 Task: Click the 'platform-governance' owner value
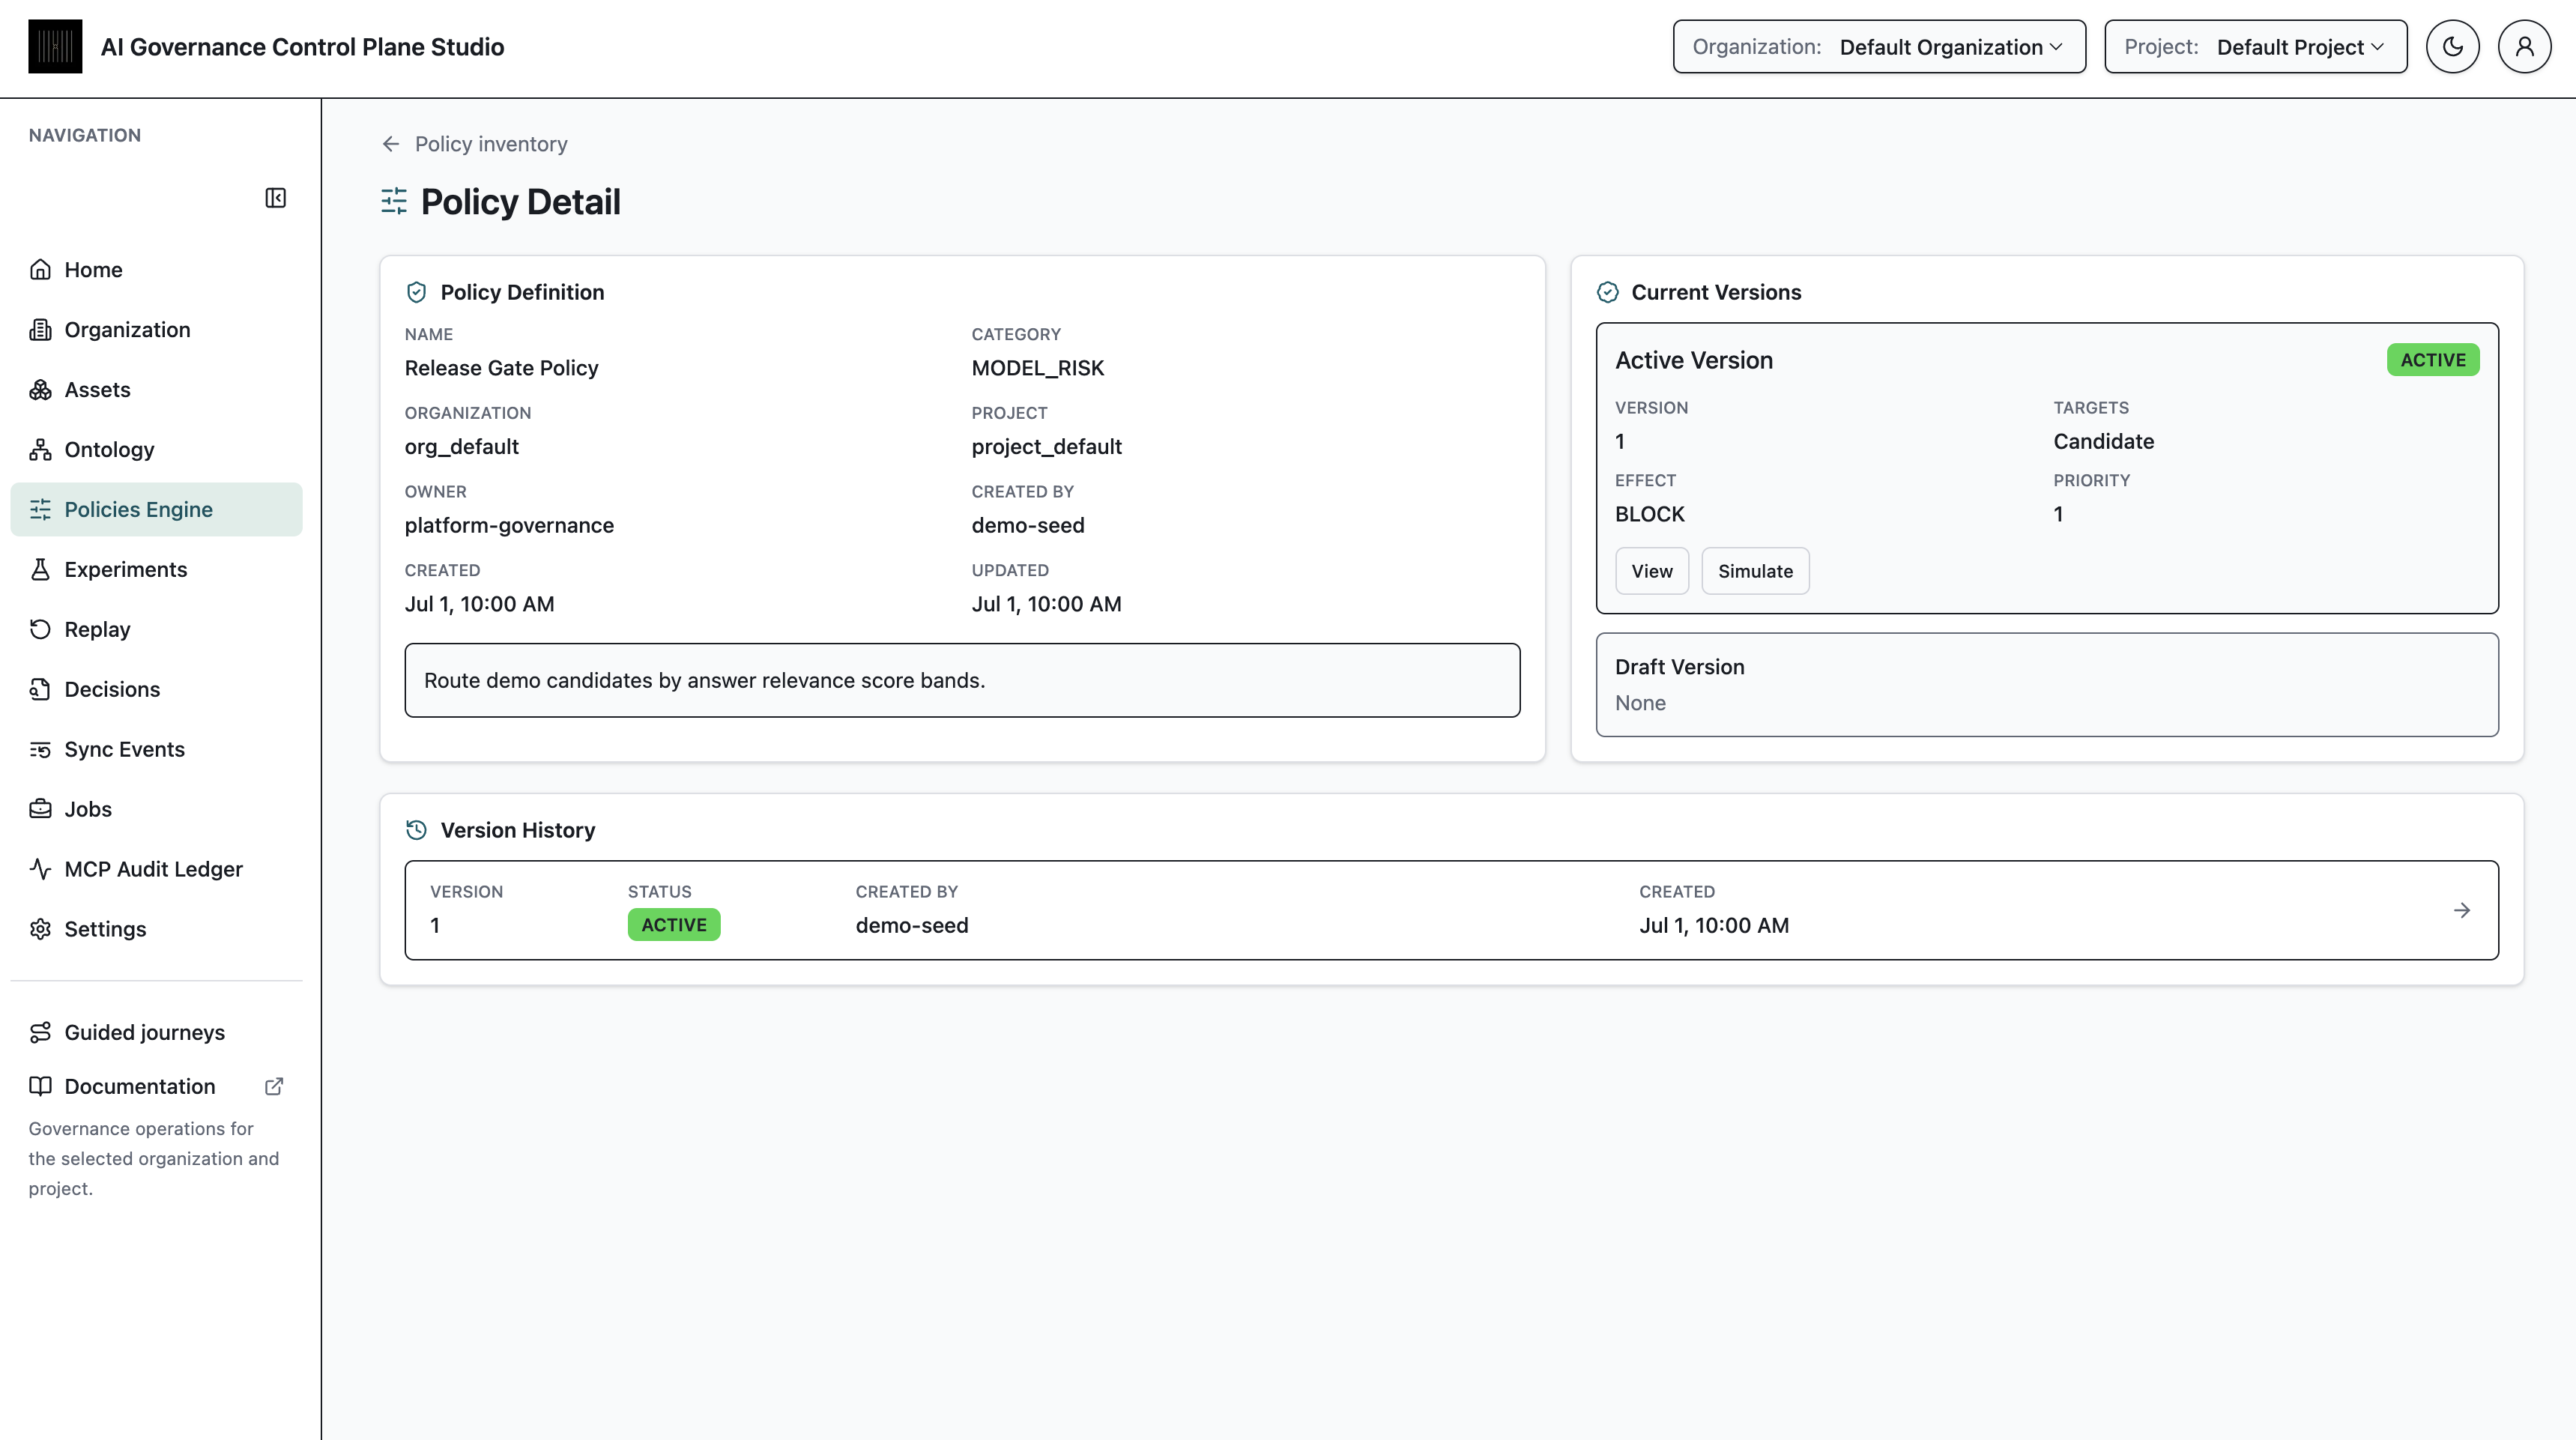click(x=510, y=526)
